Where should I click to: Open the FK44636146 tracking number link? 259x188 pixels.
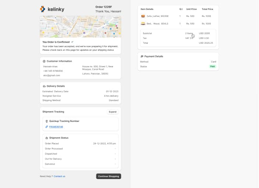56,127
